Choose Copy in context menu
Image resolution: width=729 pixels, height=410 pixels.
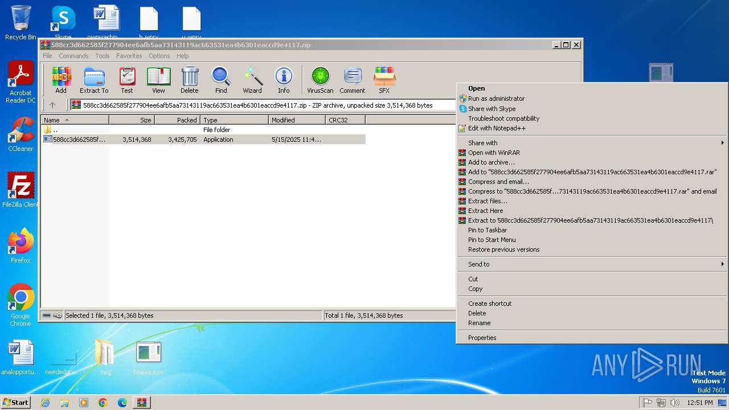coord(592,289)
